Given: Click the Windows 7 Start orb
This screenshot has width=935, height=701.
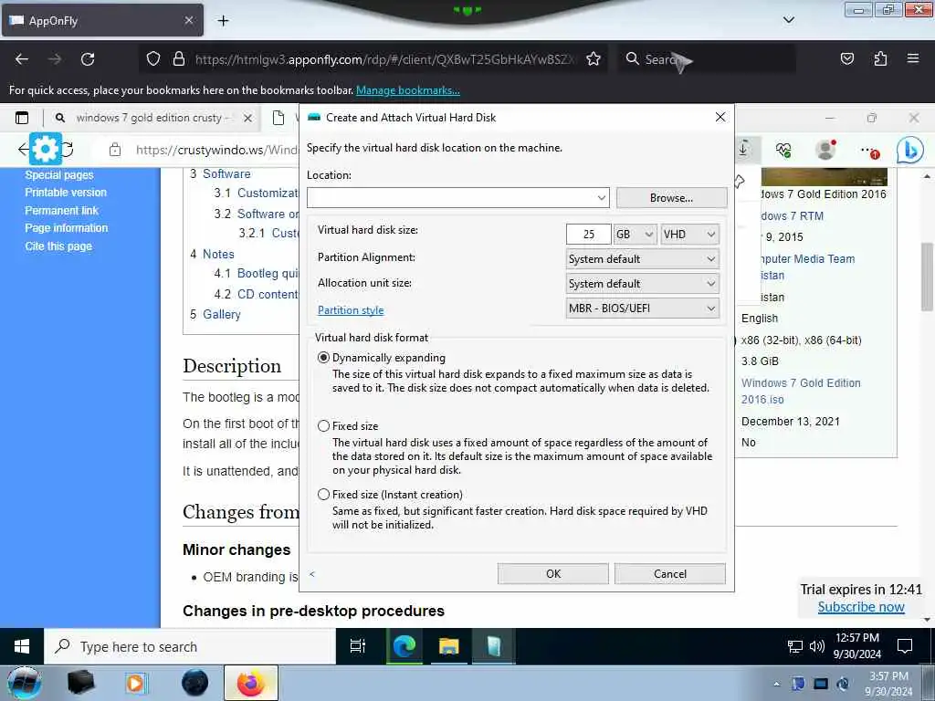Looking at the screenshot, I should [x=24, y=683].
